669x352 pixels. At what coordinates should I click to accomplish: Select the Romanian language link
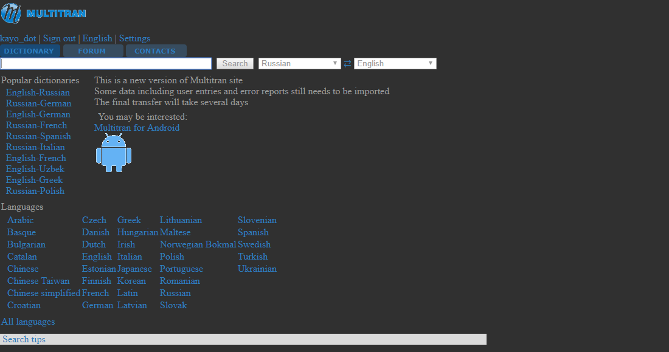point(179,281)
